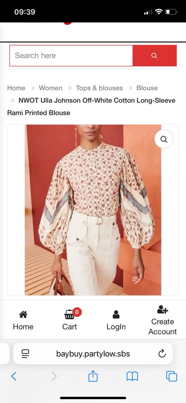Tap the baybuy.partylow.sbs address bar
The image size is (186, 403).
[93, 354]
